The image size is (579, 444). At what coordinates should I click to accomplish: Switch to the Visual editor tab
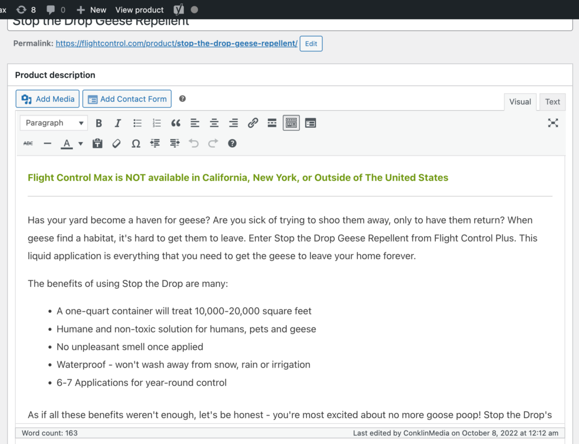tap(520, 102)
